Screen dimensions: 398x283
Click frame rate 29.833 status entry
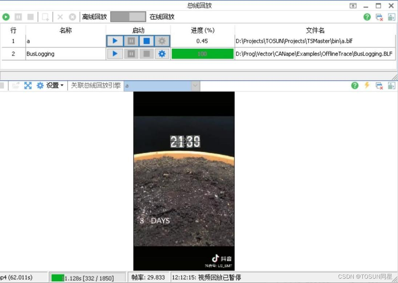pyautogui.click(x=148, y=278)
